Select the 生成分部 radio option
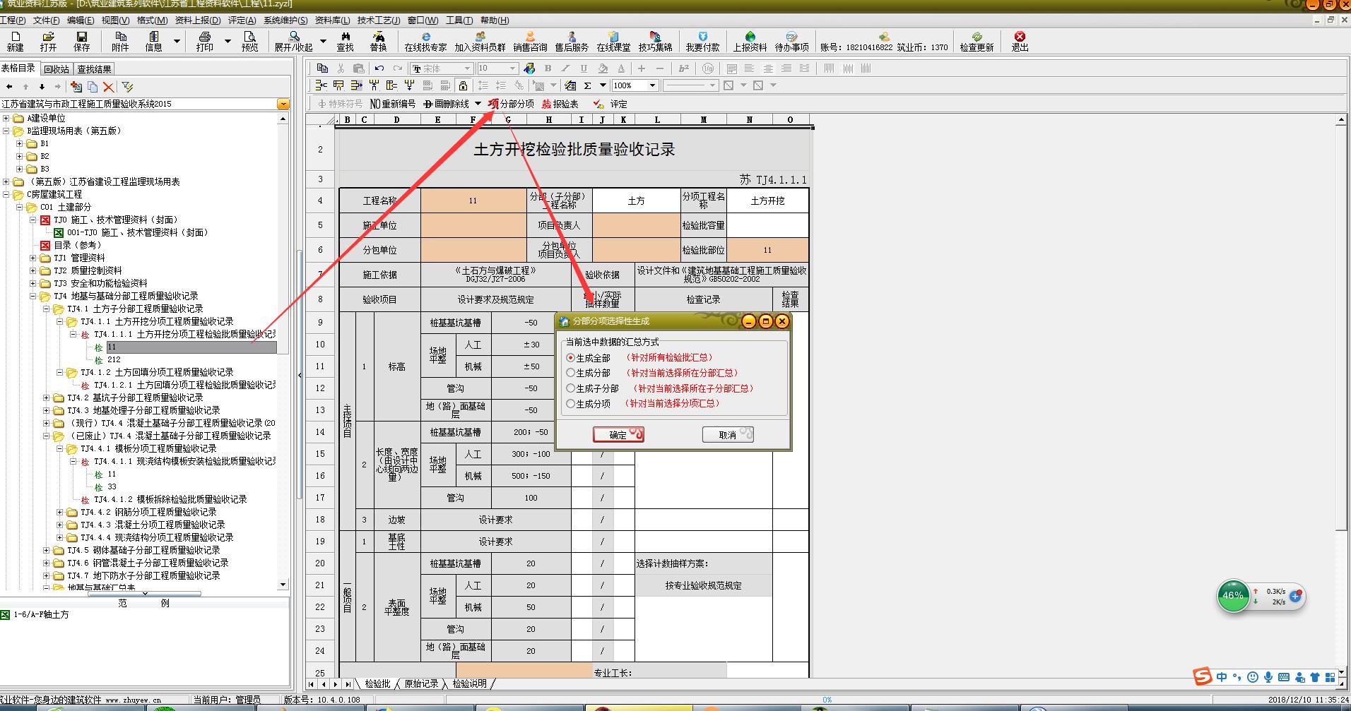Viewport: 1351px width, 711px height. pyautogui.click(x=571, y=373)
